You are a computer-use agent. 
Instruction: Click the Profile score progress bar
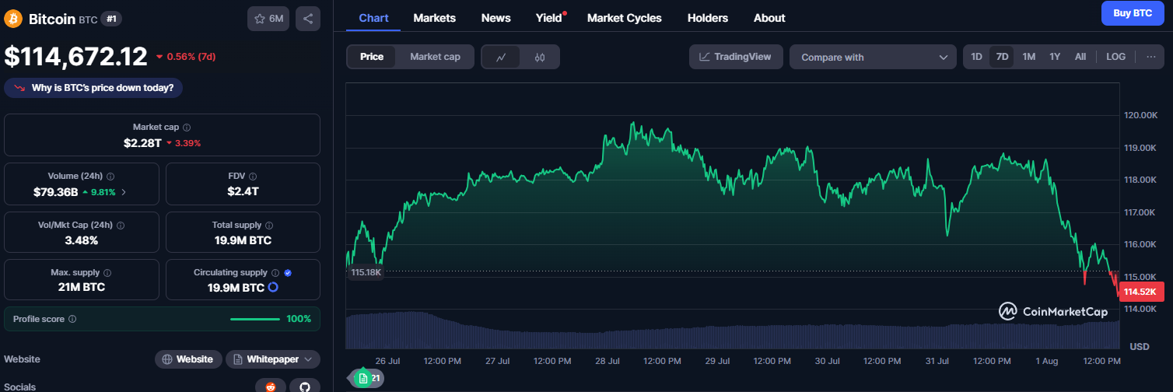pyautogui.click(x=255, y=319)
